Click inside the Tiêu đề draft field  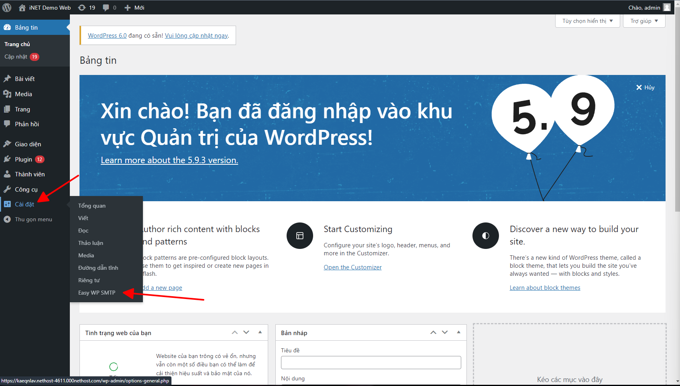(x=371, y=362)
